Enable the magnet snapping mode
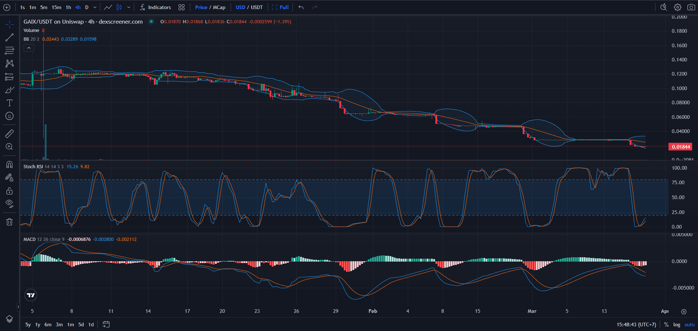Image resolution: width=698 pixels, height=331 pixels. point(9,164)
